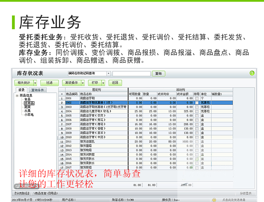Collapse the 商品信息 tree node

pos(17,95)
